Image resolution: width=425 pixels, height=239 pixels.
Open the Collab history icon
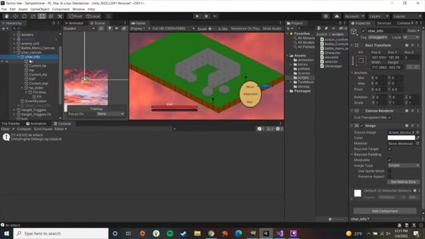tap(325, 16)
